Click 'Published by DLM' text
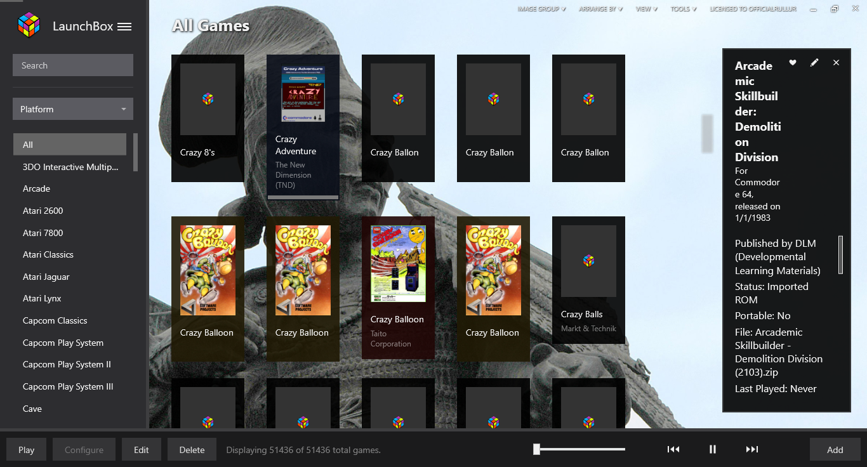 coord(778,257)
